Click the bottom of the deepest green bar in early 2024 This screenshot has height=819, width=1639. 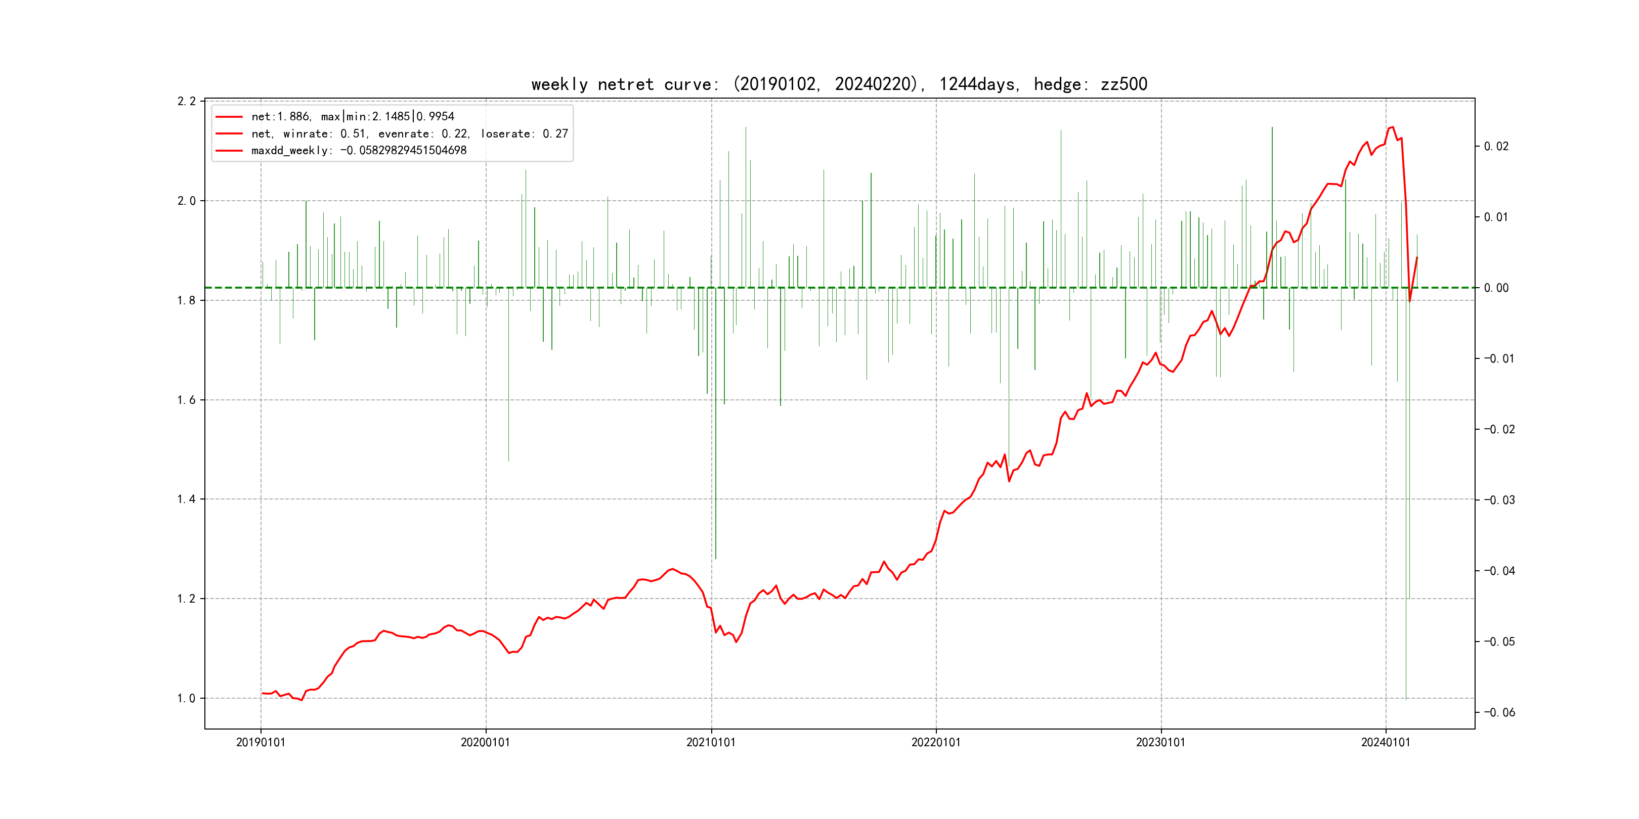click(x=1405, y=698)
